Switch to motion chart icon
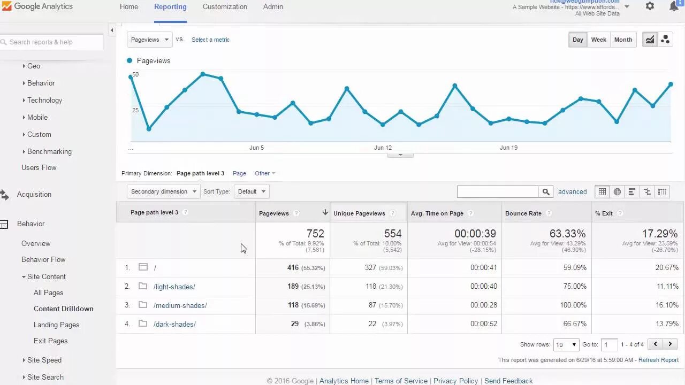Image resolution: width=685 pixels, height=385 pixels. [x=665, y=40]
